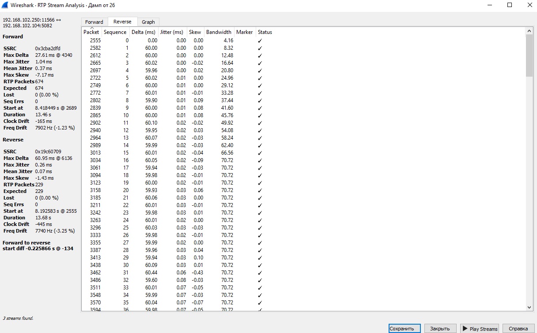
Task: Click scrollbar up arrow of packet list
Action: click(529, 31)
